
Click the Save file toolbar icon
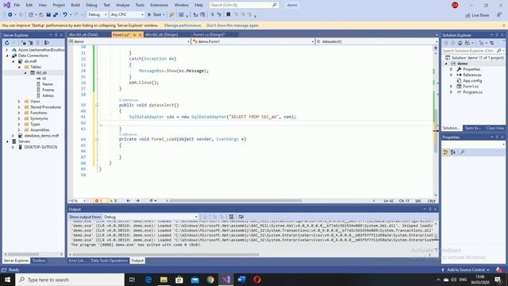point(48,14)
